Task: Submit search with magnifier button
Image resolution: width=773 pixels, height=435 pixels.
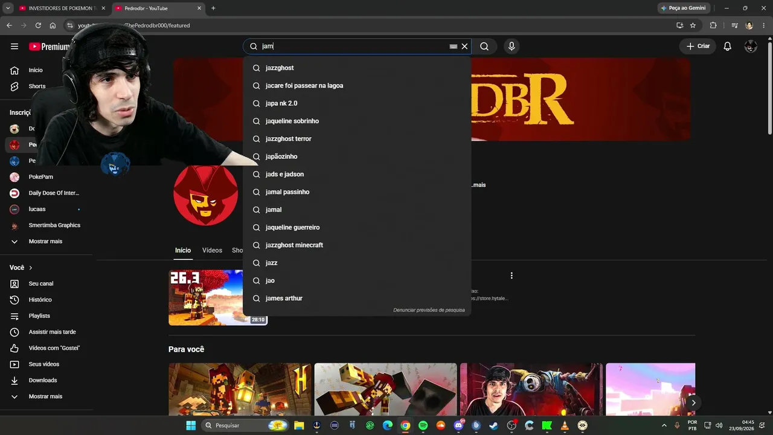Action: click(x=484, y=47)
